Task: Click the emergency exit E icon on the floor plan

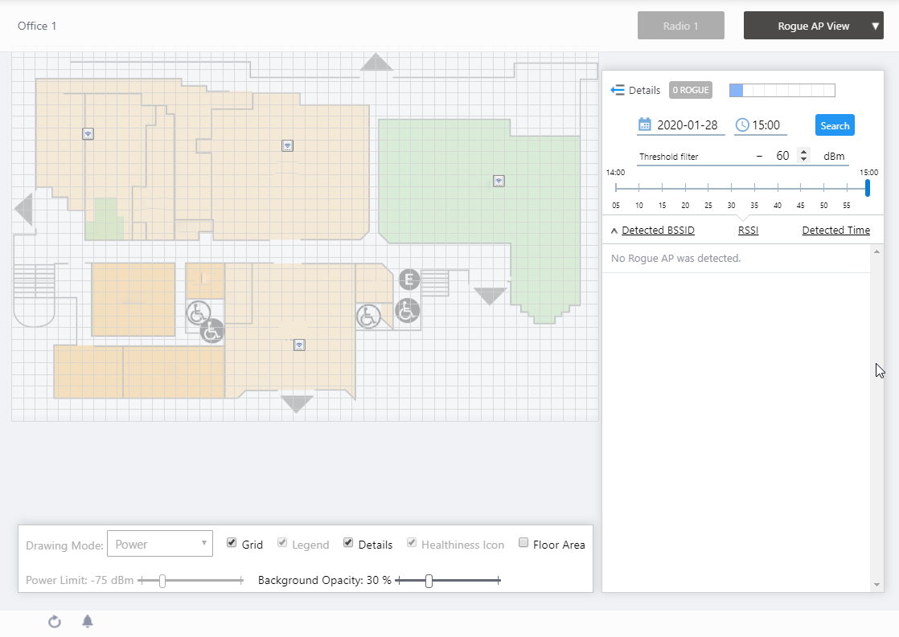Action: click(409, 280)
